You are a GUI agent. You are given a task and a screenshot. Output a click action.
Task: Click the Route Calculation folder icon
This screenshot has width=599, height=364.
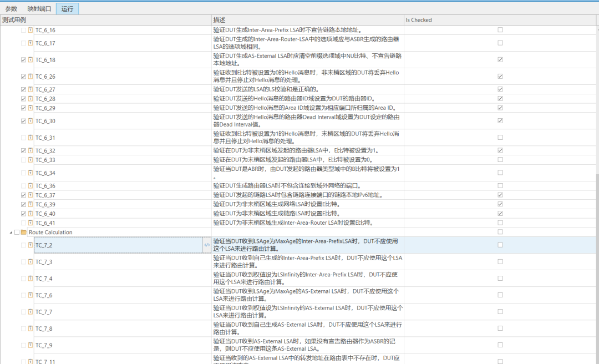point(24,232)
